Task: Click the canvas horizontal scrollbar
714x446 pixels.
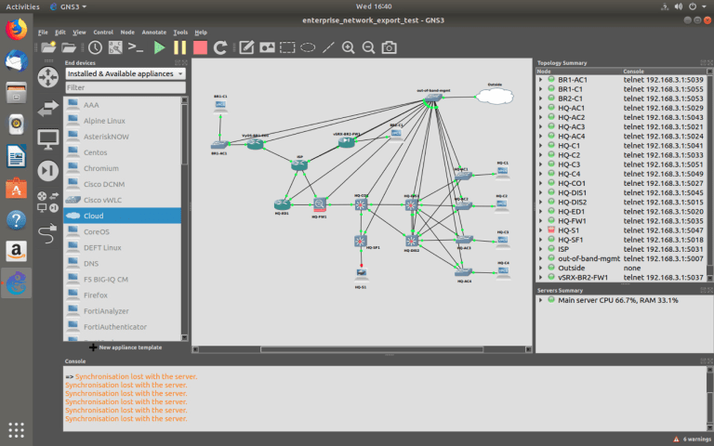Action: click(372, 349)
